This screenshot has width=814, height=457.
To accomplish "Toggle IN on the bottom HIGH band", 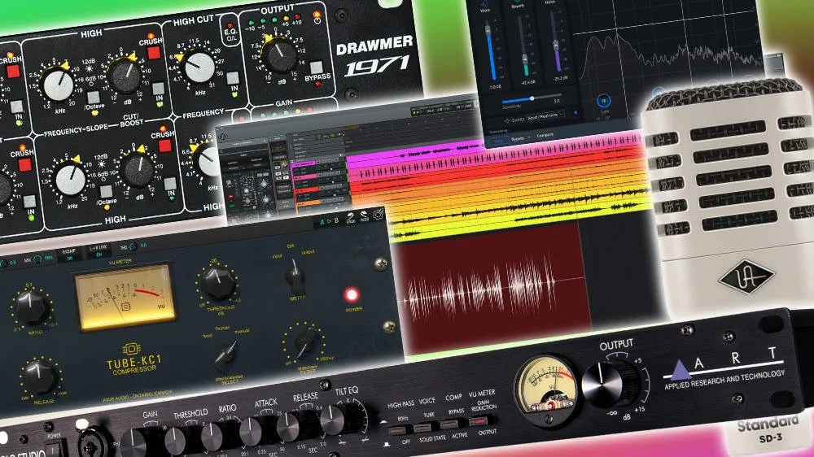I will click(170, 184).
